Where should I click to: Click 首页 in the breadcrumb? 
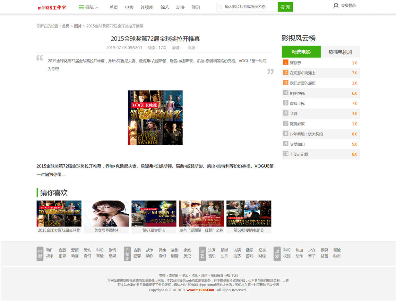[66, 26]
